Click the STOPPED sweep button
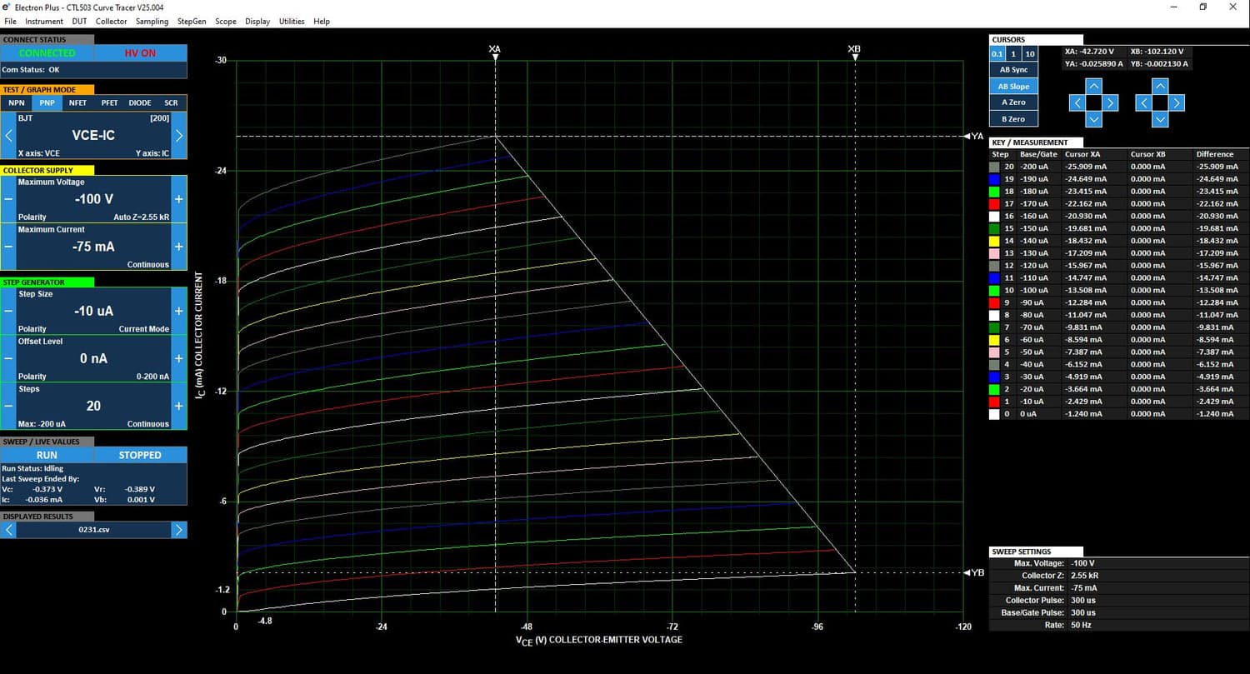The width and height of the screenshot is (1250, 674). tap(140, 455)
